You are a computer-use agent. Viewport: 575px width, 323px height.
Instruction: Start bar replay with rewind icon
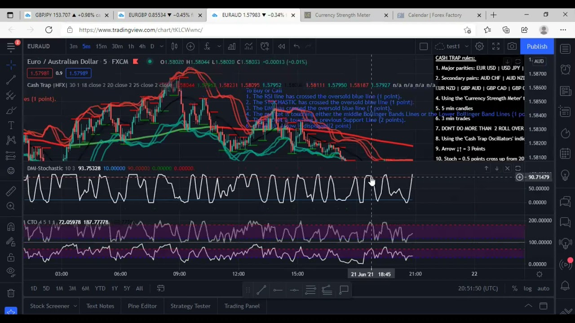(x=281, y=46)
